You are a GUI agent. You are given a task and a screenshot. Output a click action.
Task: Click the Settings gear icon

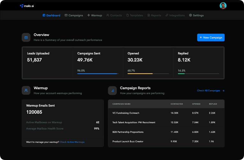click(x=190, y=15)
